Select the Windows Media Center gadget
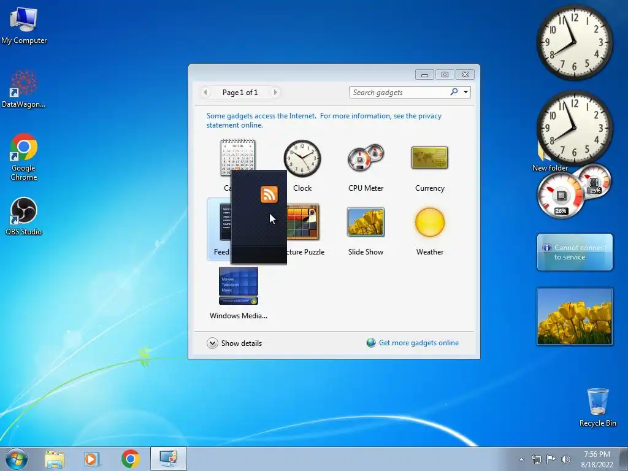Image resolution: width=628 pixels, height=471 pixels. point(239,286)
